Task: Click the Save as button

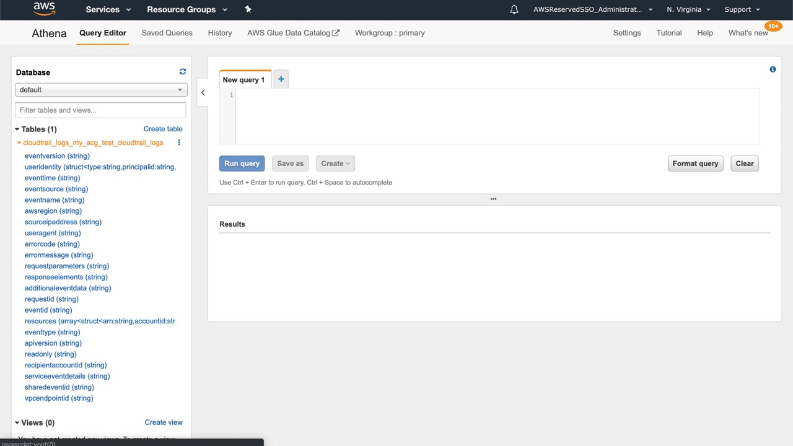Action: click(290, 164)
